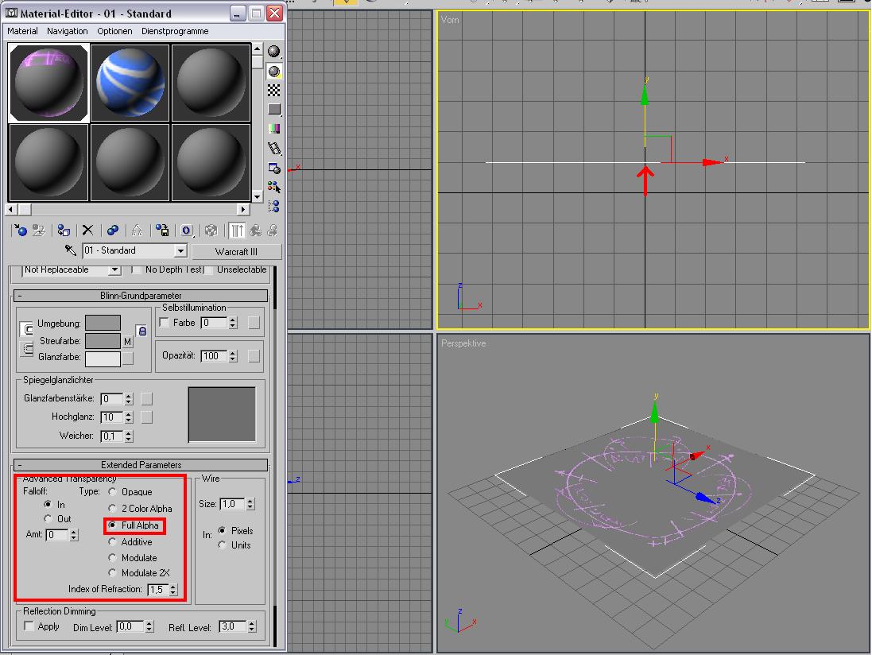Click Make Material Copy icon
872x655 pixels.
[x=112, y=231]
